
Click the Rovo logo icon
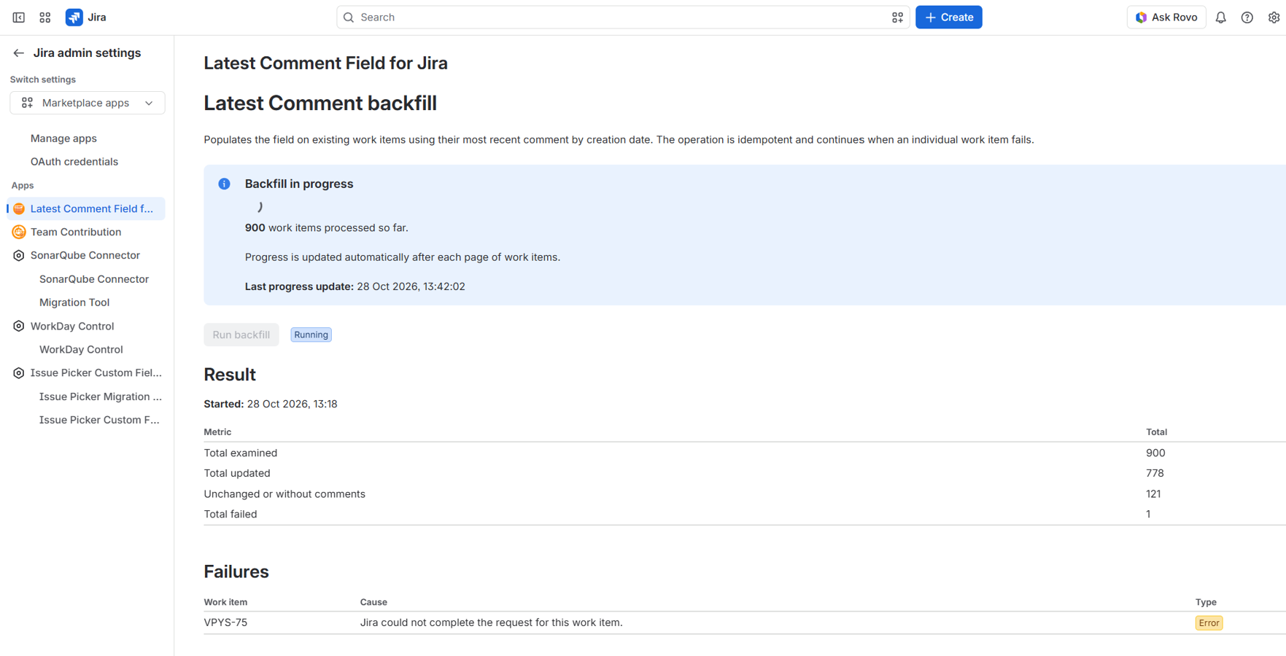(x=1142, y=17)
